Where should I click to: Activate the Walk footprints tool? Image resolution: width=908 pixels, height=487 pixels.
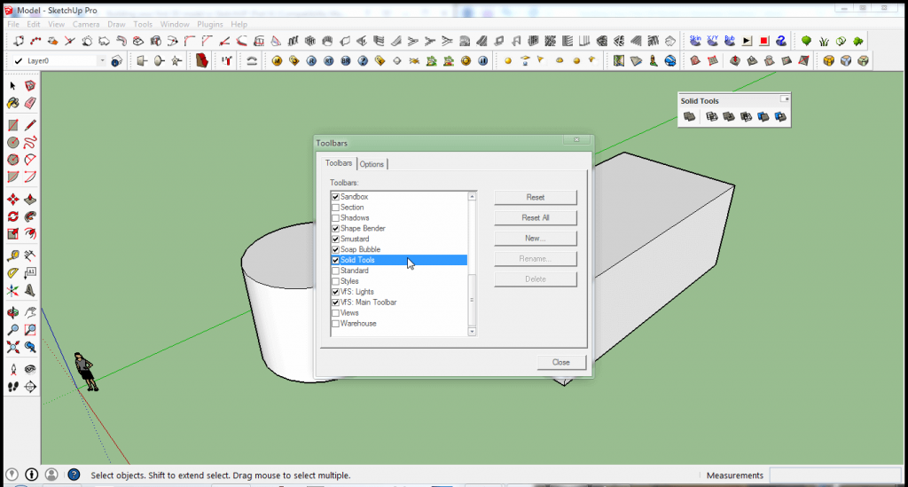[12, 387]
